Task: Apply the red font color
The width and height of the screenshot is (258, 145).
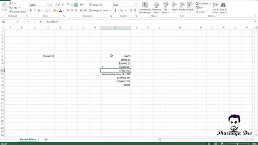Action: point(60,10)
